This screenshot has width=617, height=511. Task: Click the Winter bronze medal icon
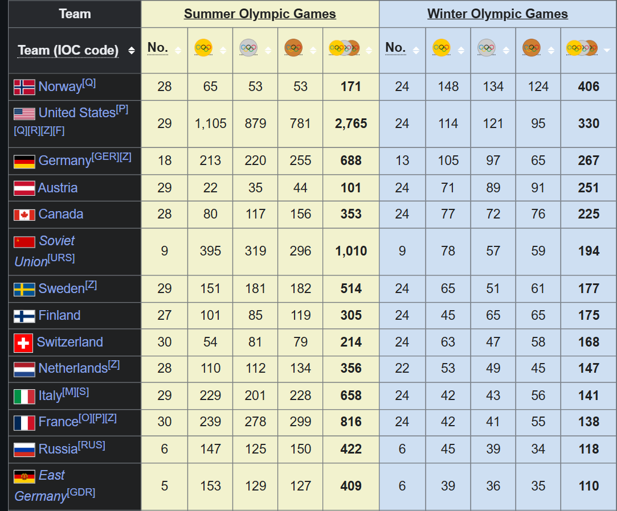point(532,48)
